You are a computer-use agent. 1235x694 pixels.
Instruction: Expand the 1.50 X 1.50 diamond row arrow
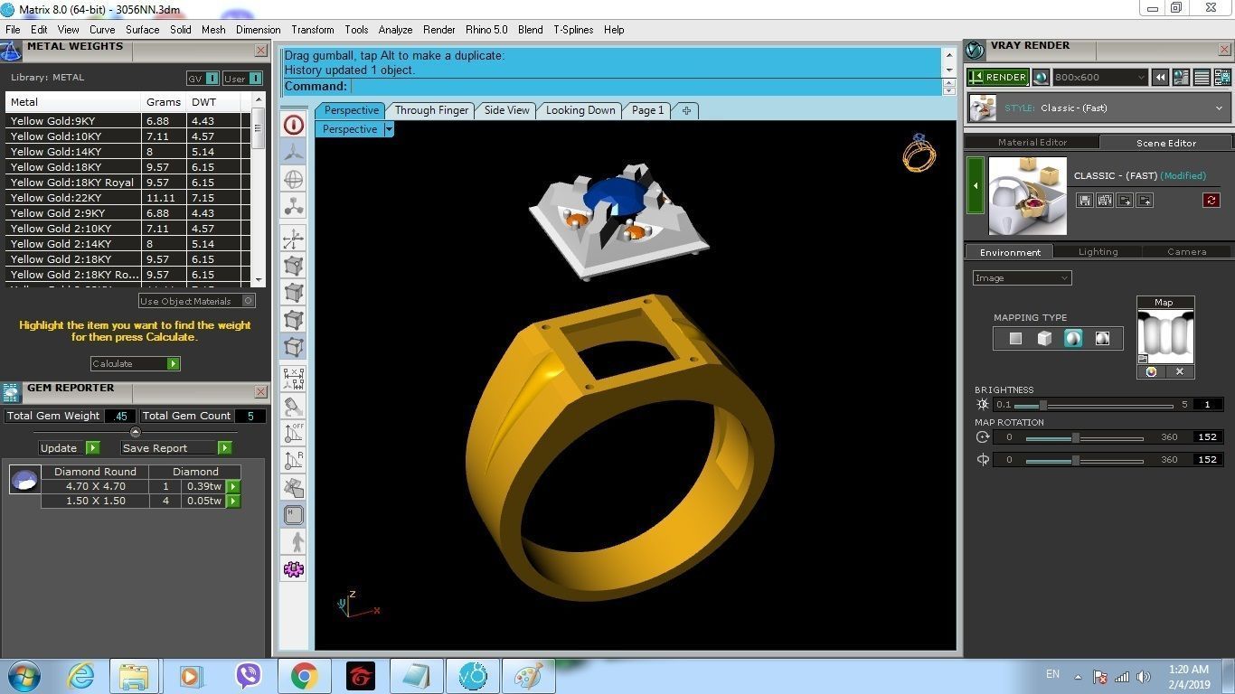[233, 501]
